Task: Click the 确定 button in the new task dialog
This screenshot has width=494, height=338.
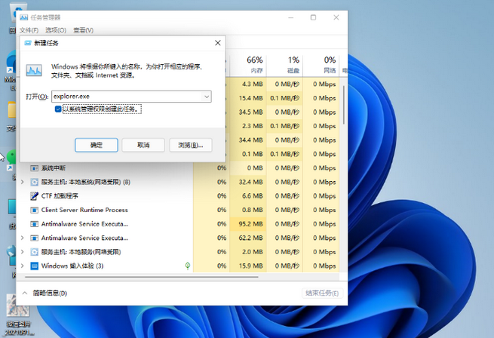Action: [x=97, y=145]
